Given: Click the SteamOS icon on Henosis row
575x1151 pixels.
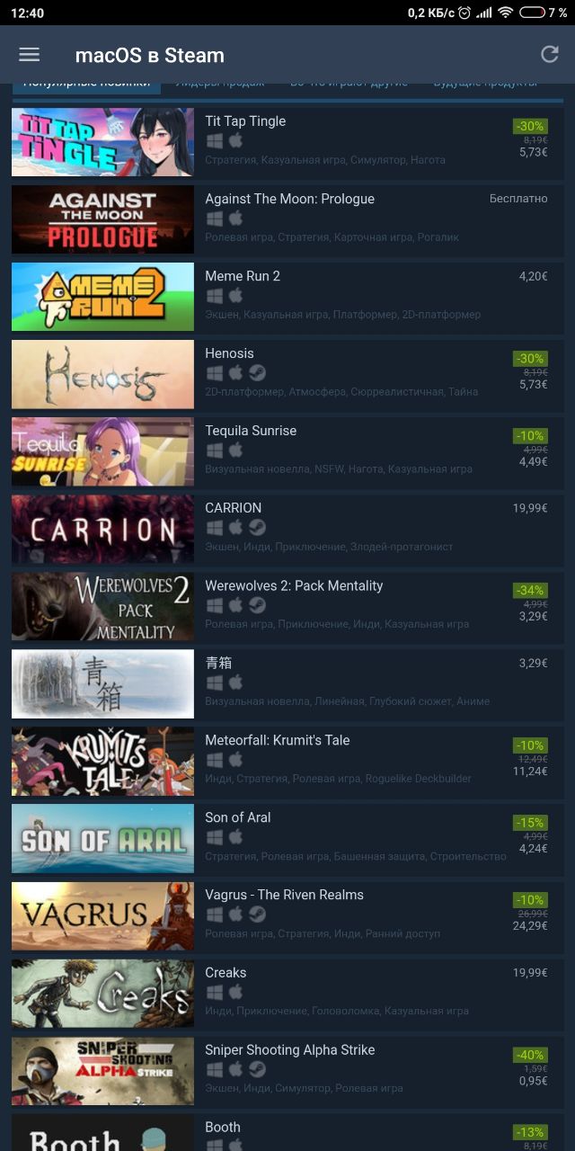Looking at the screenshot, I should (257, 373).
